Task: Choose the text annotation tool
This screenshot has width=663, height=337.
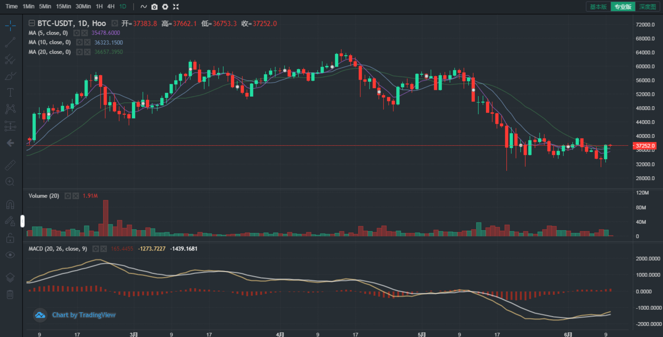Action: [x=10, y=92]
